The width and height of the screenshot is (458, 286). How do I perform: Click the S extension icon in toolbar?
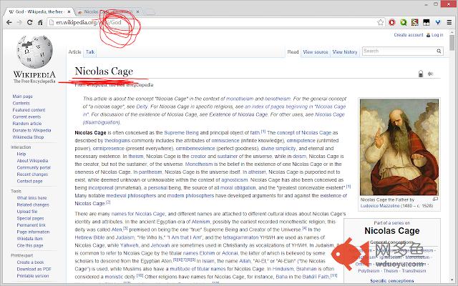click(x=415, y=22)
